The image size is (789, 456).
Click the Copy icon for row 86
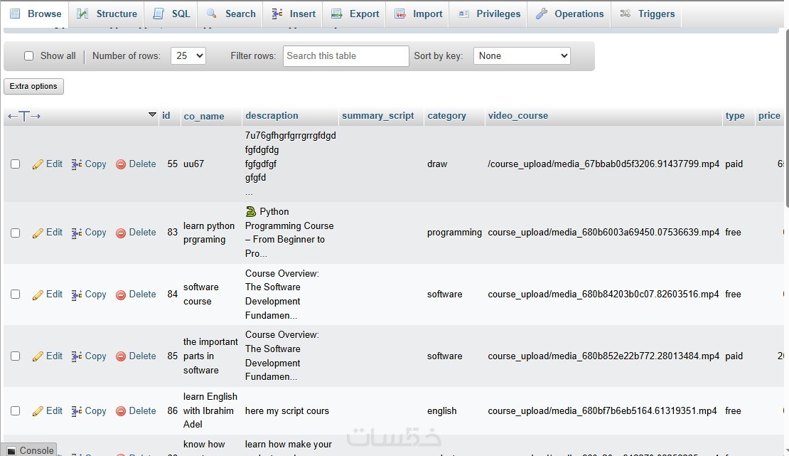77,411
